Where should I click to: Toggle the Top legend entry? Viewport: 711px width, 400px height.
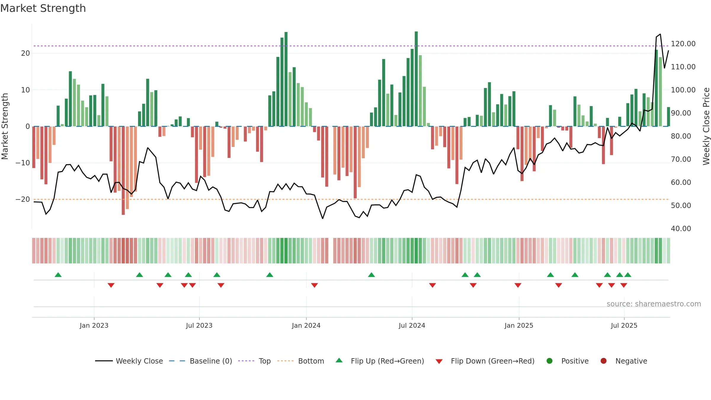pos(254,361)
